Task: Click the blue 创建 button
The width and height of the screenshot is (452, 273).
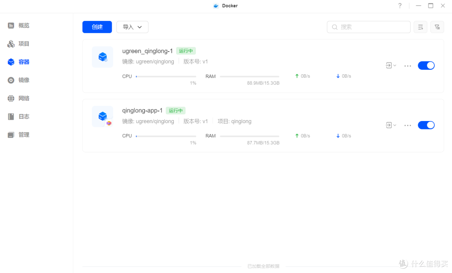Action: [97, 27]
